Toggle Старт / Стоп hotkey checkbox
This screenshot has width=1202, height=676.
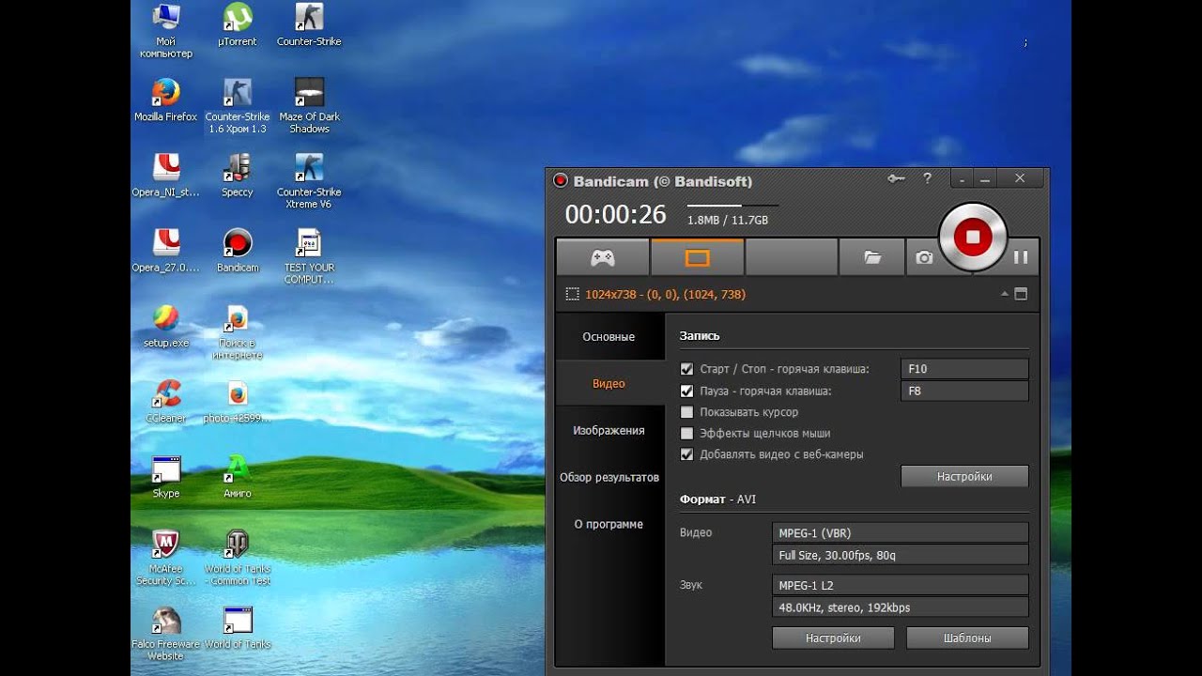[x=686, y=369]
